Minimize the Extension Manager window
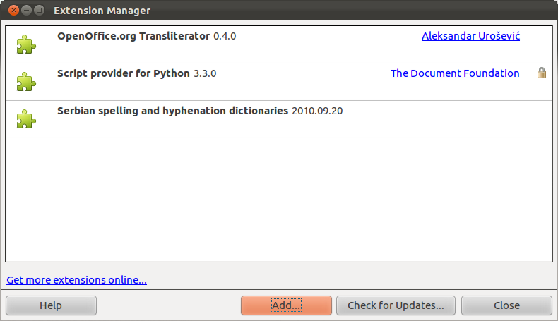The height and width of the screenshot is (321, 558). 26,11
